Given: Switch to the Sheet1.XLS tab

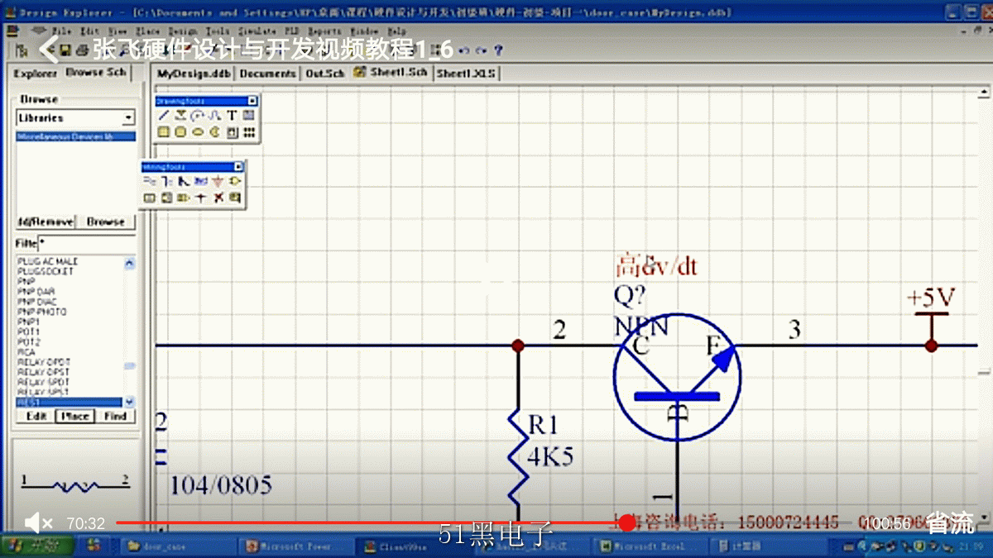Looking at the screenshot, I should click(467, 74).
